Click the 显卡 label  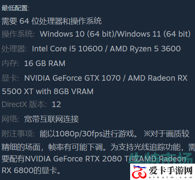click(10, 78)
